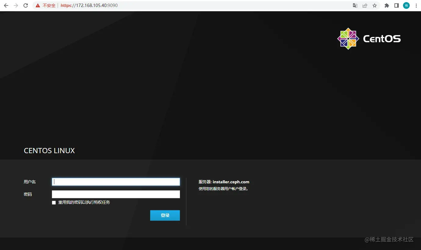The image size is (421, 250).
Task: Click the 用户名 label
Action: (30, 182)
